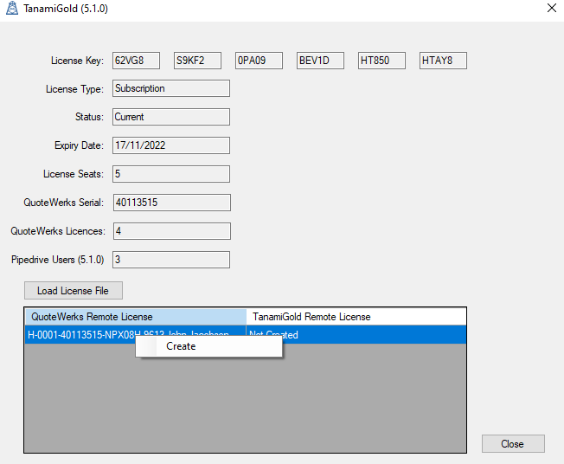Select Create from the context menu

(181, 346)
